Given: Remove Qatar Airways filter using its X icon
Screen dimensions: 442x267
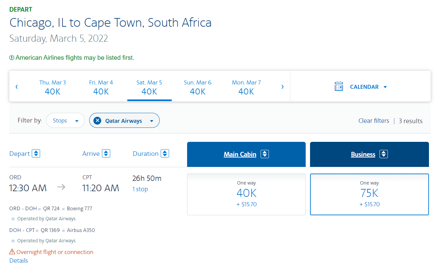Looking at the screenshot, I should coord(97,120).
